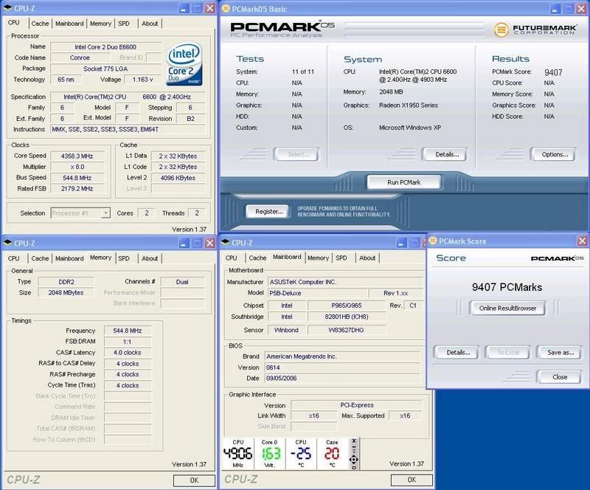Screen dimensions: 590x490
Task: Click OK in Memory CPU-Z window
Action: click(194, 480)
